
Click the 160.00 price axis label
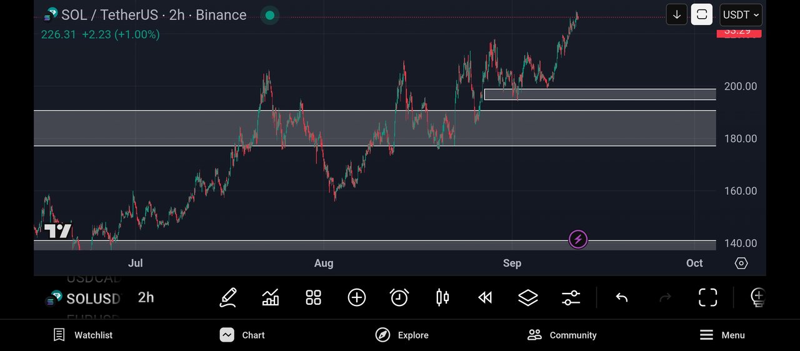point(740,191)
